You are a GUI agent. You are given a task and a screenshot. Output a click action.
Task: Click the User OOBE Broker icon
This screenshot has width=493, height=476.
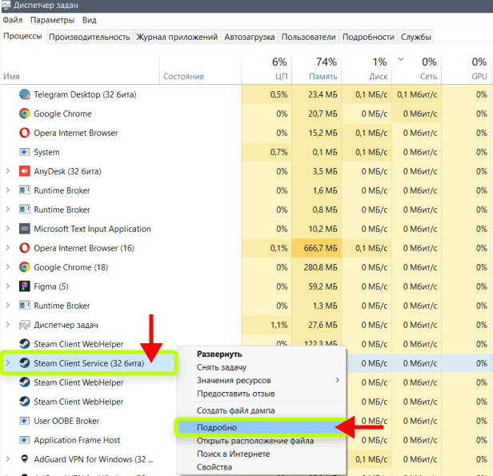tap(25, 421)
